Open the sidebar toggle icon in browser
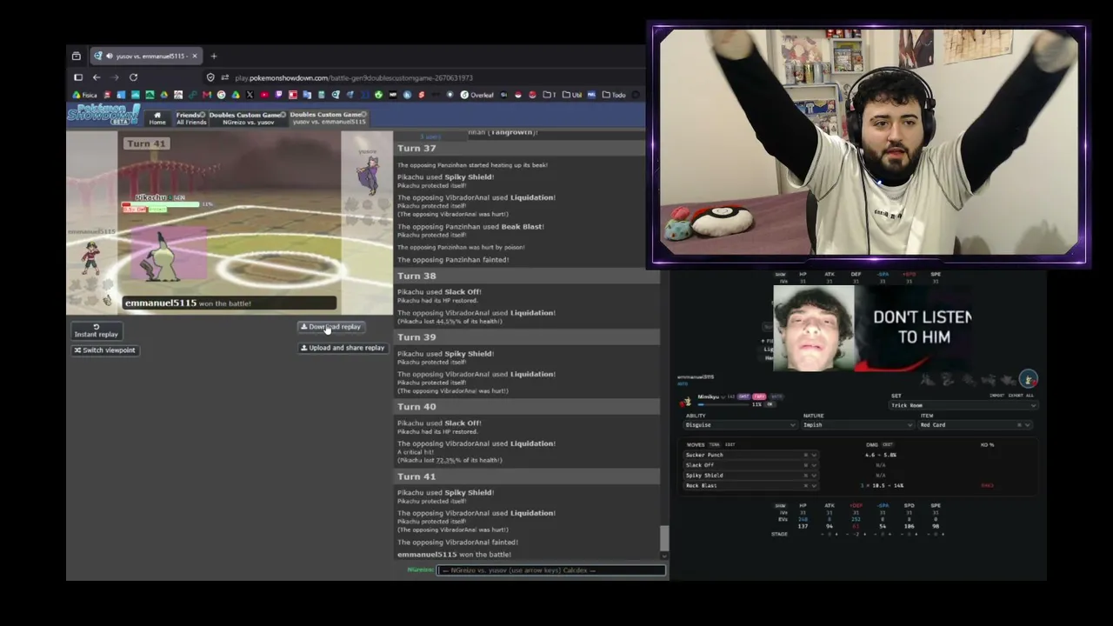 pos(77,77)
